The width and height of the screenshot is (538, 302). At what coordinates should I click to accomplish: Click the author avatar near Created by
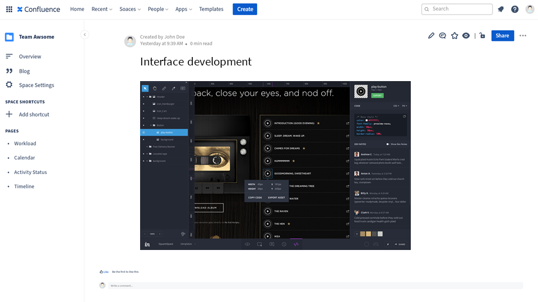130,41
